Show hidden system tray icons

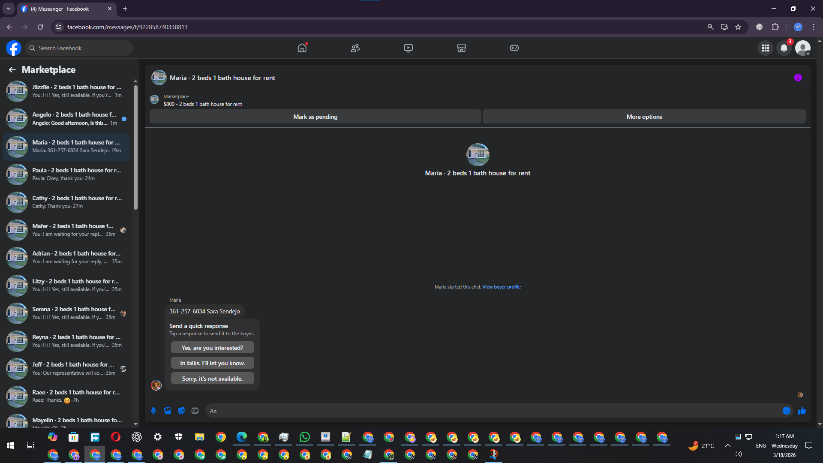tap(728, 445)
